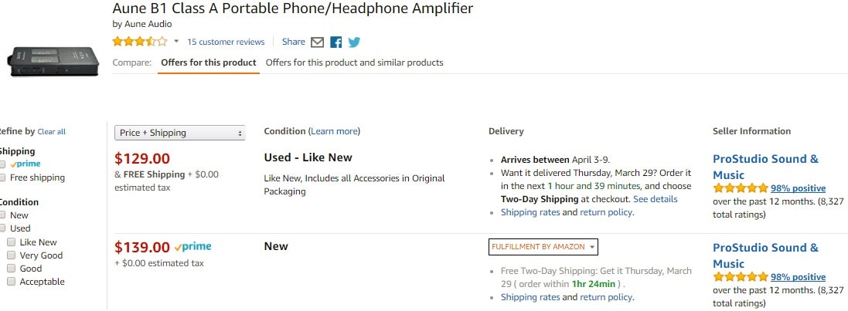848x311 pixels.
Task: Click the Aune B1 product thumbnail
Action: 53,60
